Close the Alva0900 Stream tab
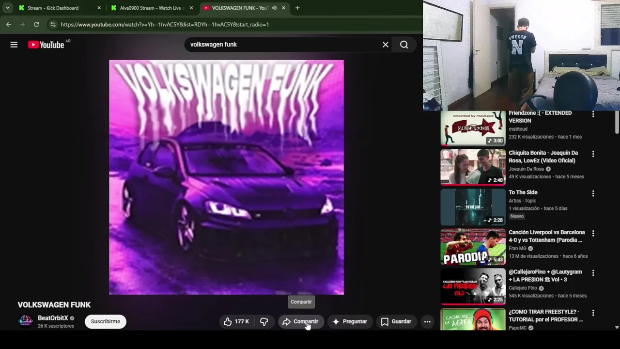 pyautogui.click(x=191, y=8)
